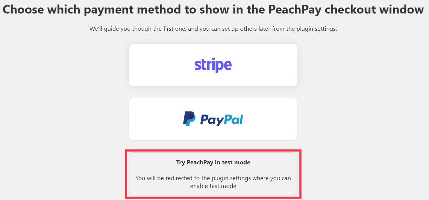Click the 'Try PeachPay in test mode' bold title

tap(213, 162)
